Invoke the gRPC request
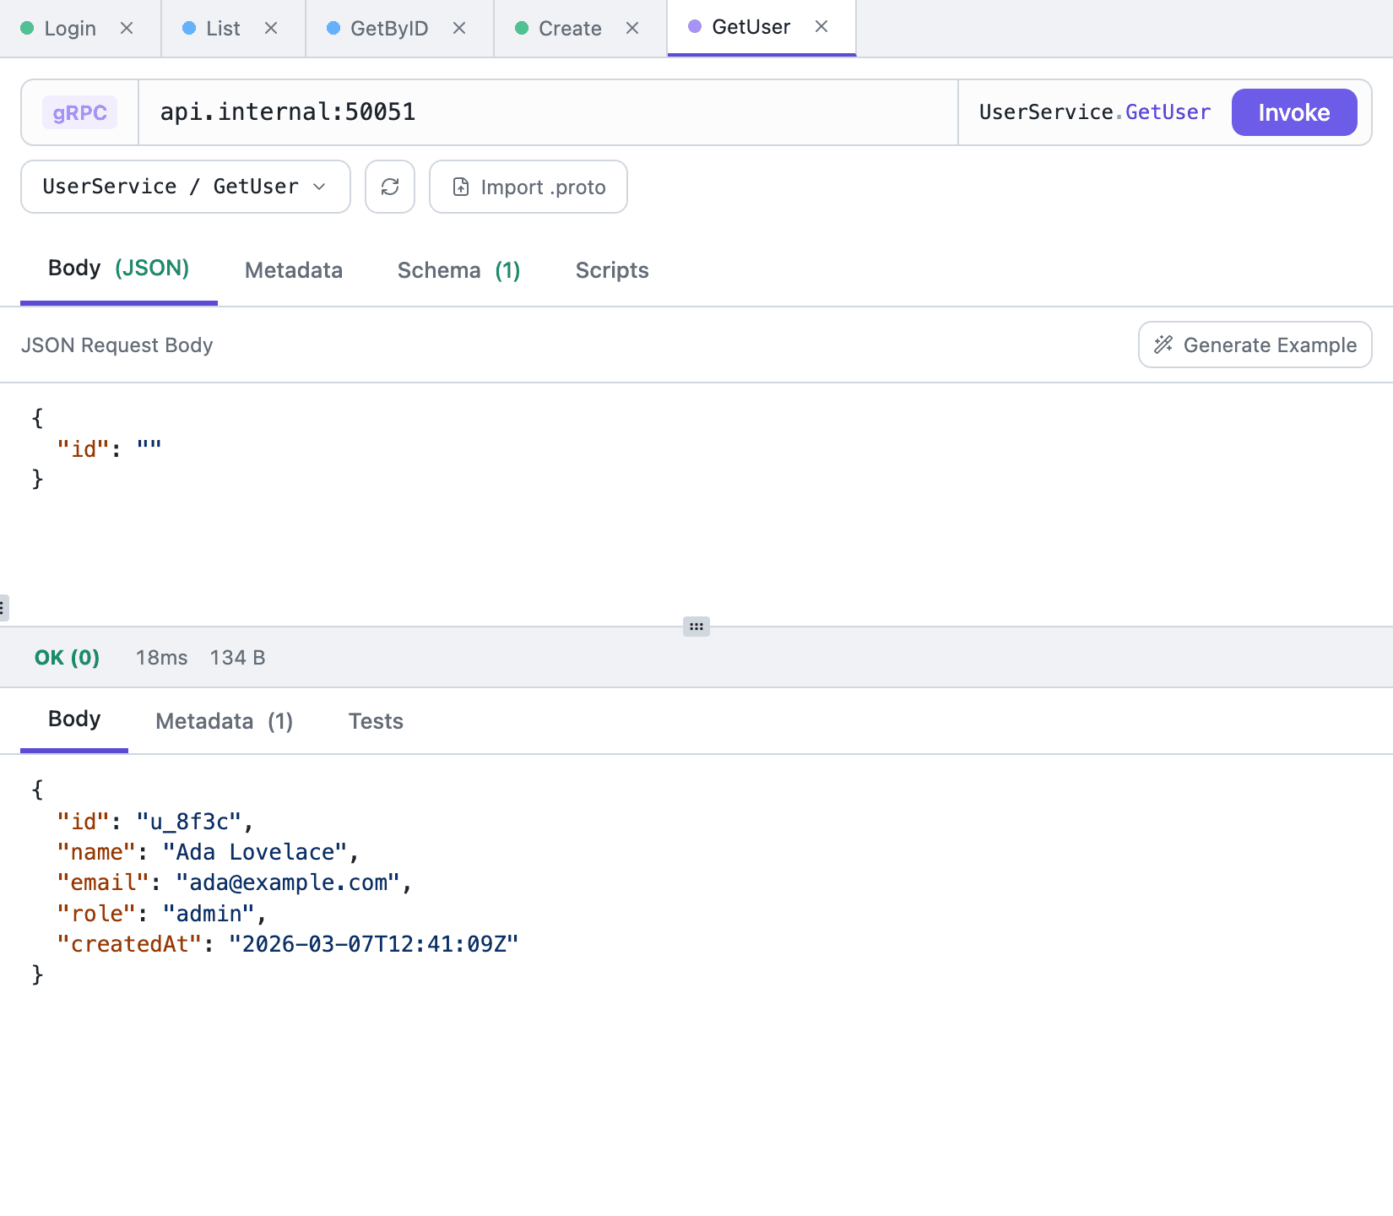 point(1294,112)
